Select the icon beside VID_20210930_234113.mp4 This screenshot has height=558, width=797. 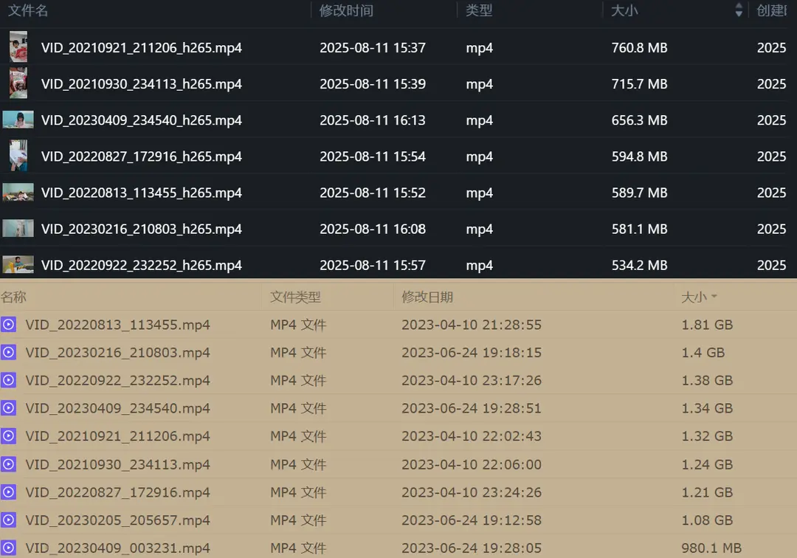8,464
